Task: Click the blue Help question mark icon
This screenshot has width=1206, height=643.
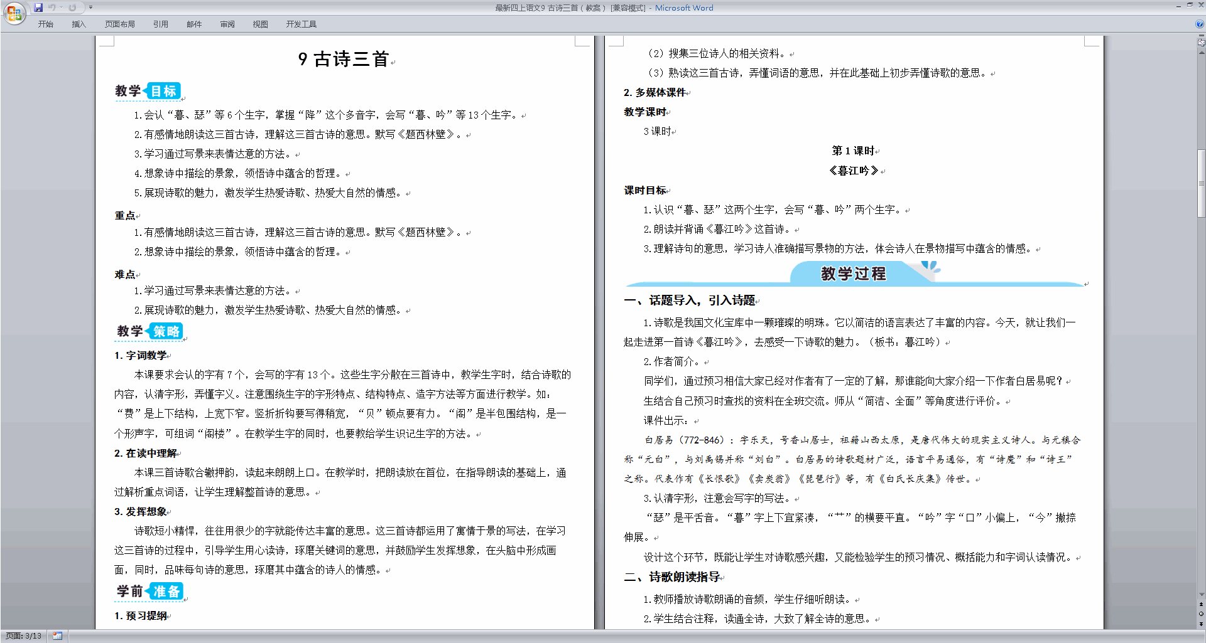Action: 1200,24
